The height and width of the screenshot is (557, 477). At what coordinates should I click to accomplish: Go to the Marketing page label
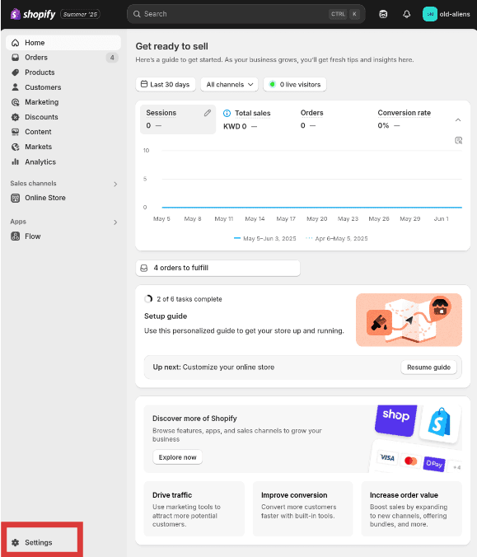[41, 102]
